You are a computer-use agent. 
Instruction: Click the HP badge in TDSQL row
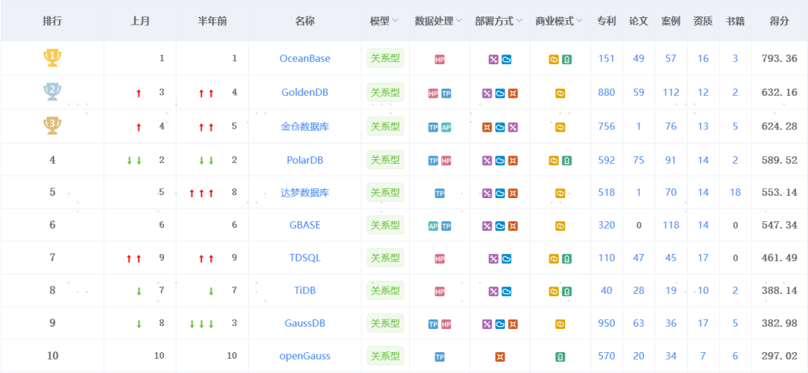440,259
